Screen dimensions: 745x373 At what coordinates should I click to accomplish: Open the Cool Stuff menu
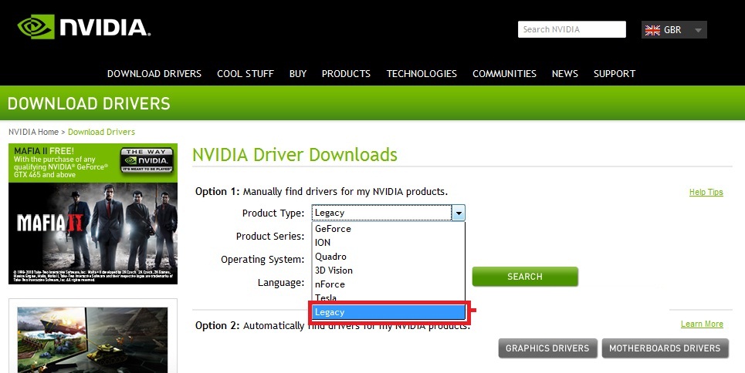click(246, 73)
